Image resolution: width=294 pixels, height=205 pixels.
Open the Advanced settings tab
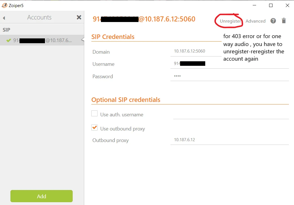255,21
